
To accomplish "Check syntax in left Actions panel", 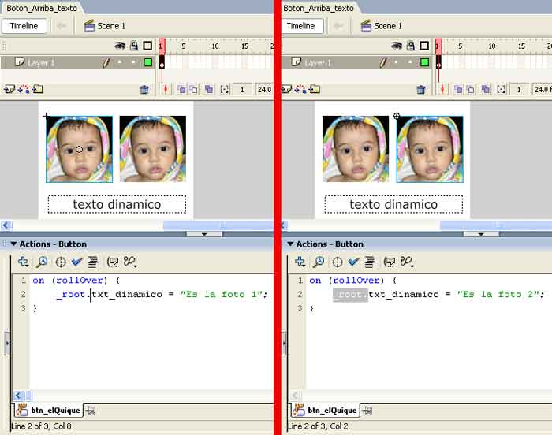I will click(x=76, y=262).
